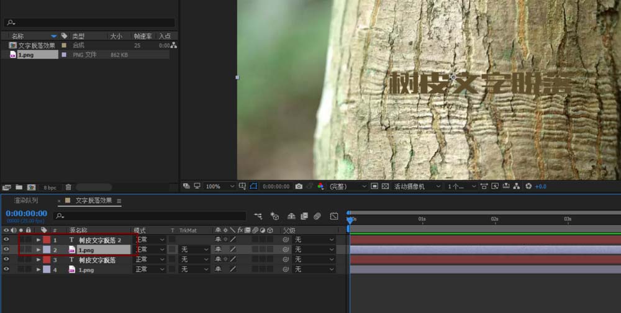Sort Project by 名称 column header
The image size is (621, 313).
(17, 36)
